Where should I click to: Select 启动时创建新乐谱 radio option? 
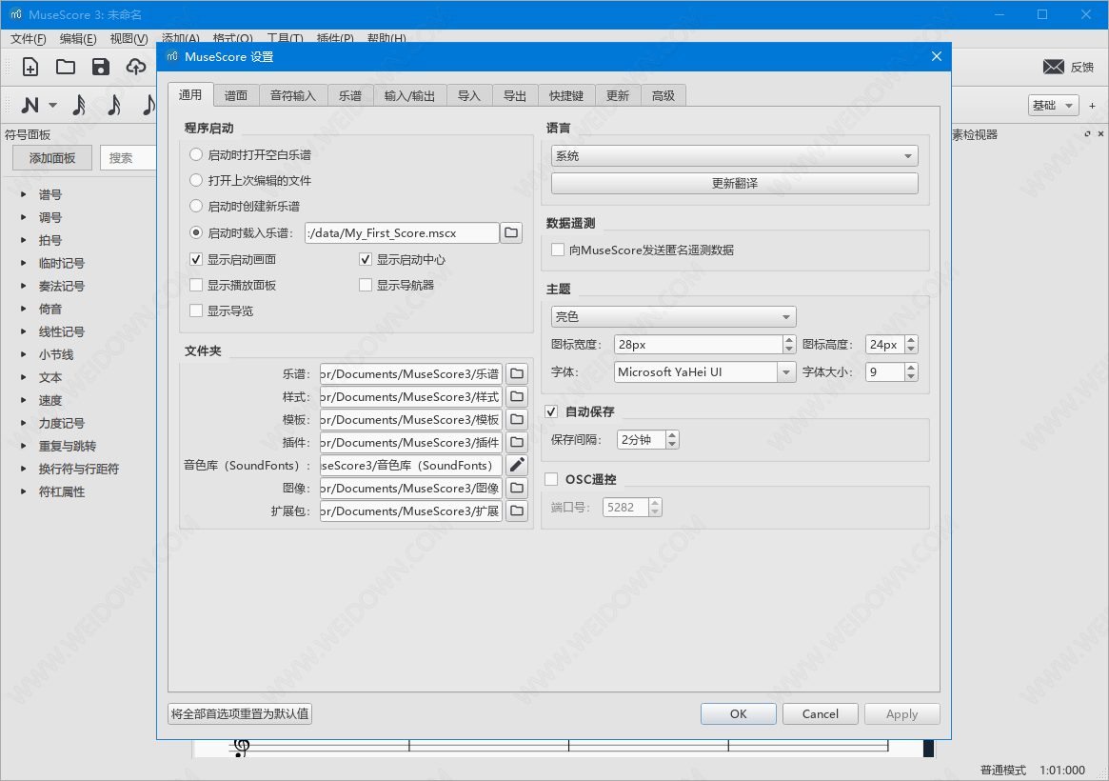196,206
